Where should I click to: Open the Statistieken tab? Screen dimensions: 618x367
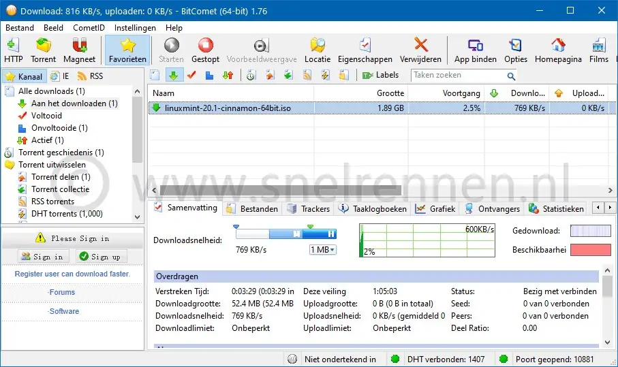point(557,209)
